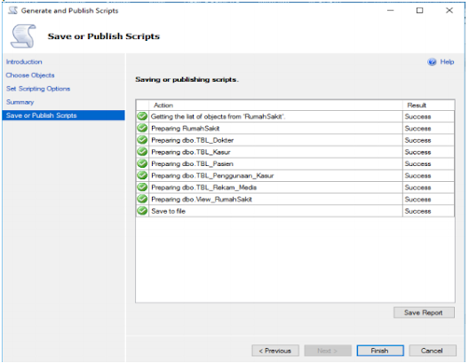Click the Save Report button

click(424, 312)
